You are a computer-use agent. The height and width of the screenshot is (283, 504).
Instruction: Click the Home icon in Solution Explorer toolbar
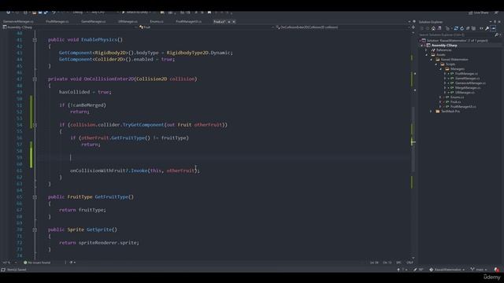pyautogui.click(x=433, y=28)
